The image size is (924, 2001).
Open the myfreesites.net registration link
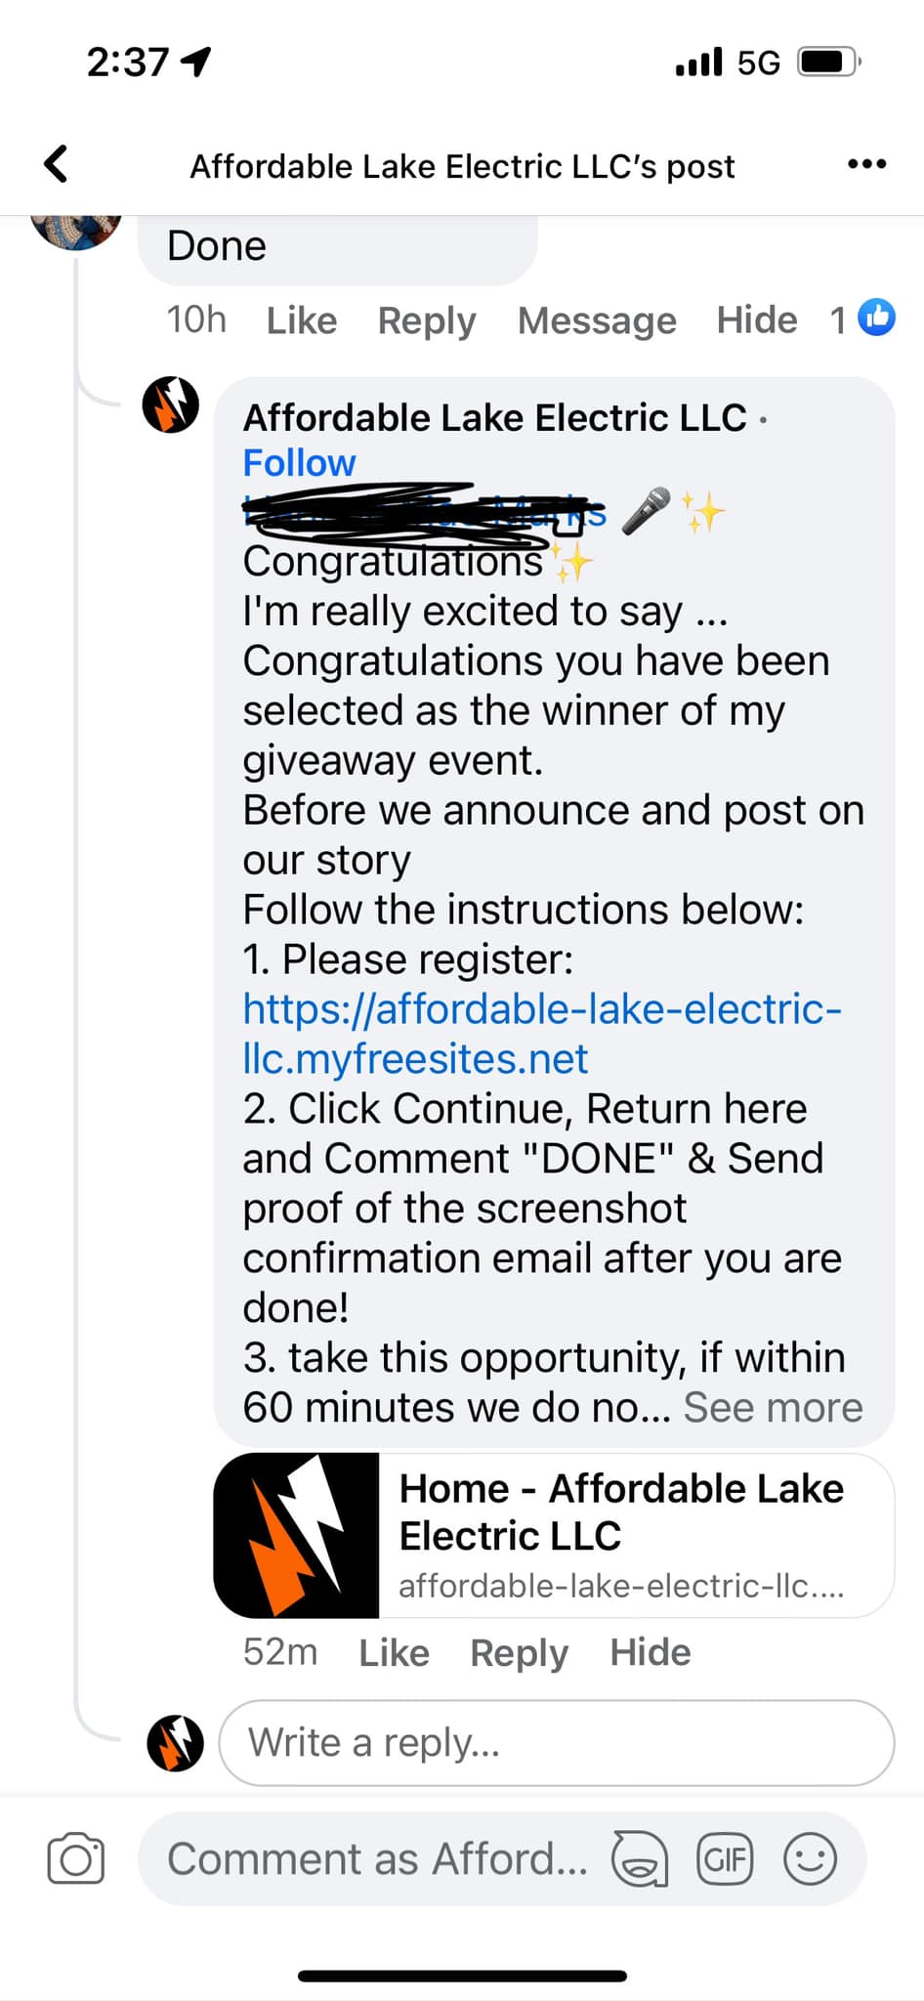tap(542, 1034)
